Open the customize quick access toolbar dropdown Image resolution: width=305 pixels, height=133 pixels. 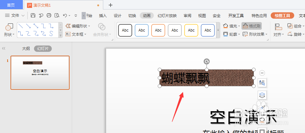point(76,16)
